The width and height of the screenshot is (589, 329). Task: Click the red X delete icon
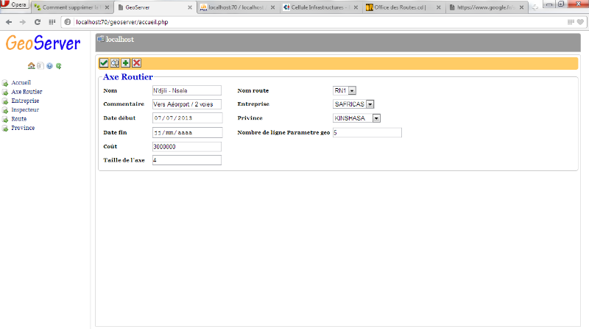(x=137, y=63)
